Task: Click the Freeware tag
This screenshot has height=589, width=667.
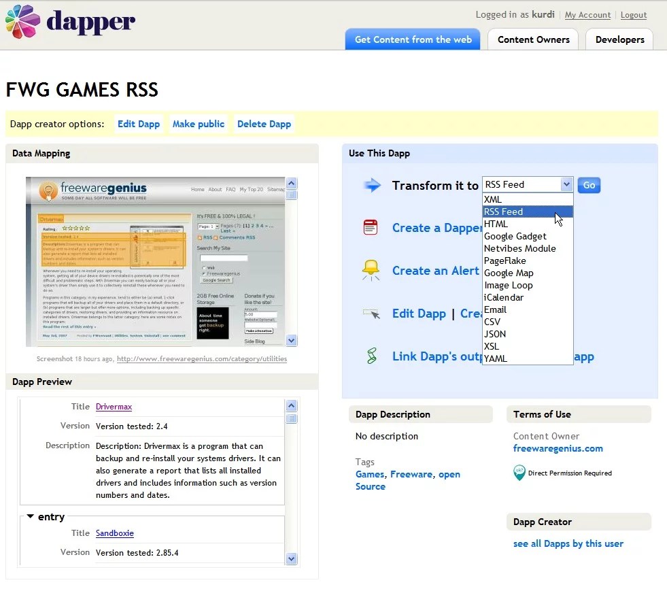Action: tap(411, 474)
